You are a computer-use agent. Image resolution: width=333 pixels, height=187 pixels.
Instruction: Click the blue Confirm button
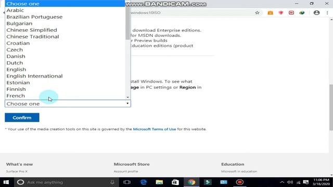pos(22,117)
